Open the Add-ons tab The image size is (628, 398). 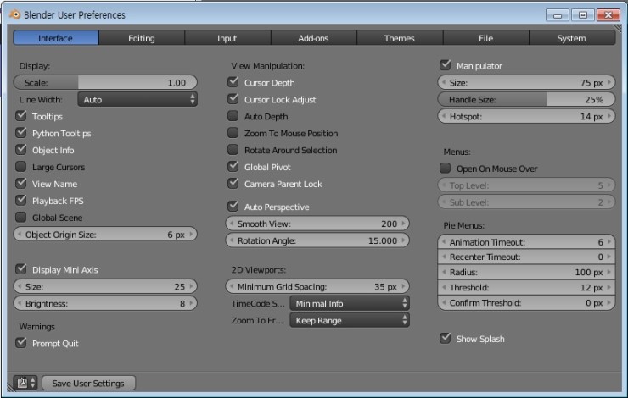[313, 38]
